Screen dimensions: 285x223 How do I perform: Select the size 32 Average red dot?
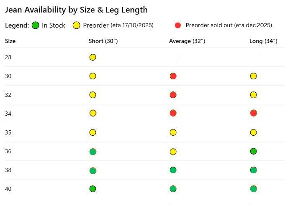(173, 95)
